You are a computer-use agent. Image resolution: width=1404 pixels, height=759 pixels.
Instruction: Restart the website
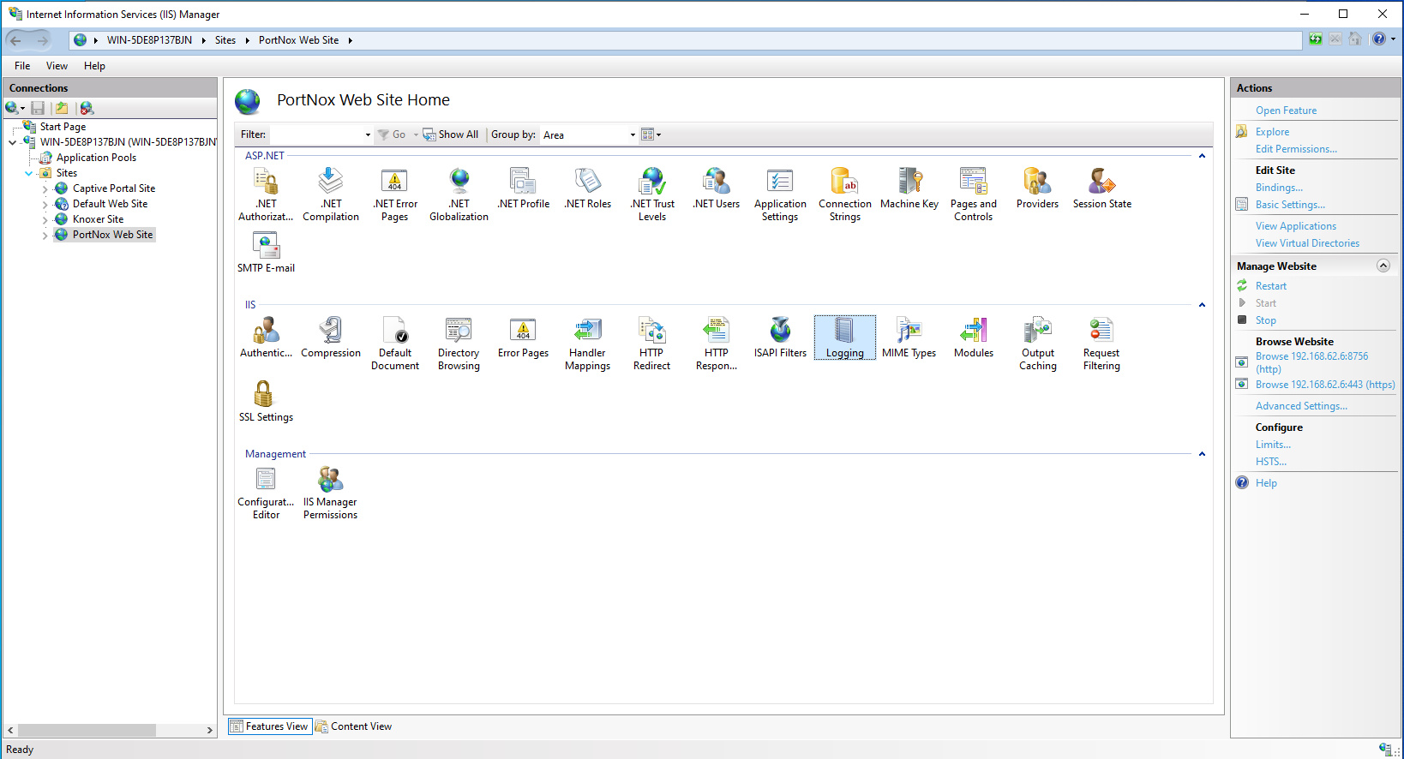click(1270, 286)
